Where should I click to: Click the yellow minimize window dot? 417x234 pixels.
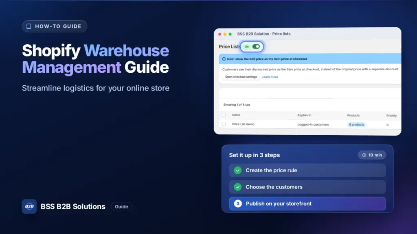225,34
